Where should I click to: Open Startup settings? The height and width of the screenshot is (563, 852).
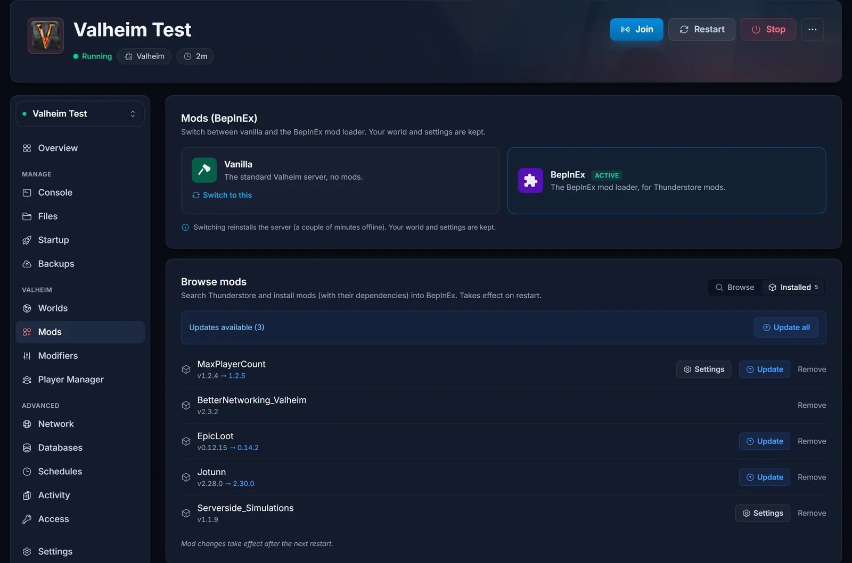tap(80, 240)
